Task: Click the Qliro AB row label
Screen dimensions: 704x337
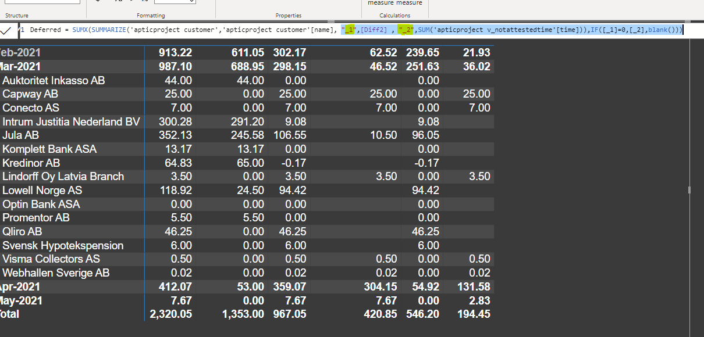Action: (22, 232)
